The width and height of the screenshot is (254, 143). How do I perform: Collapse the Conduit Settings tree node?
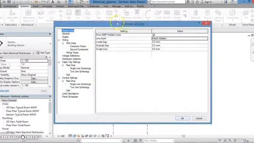click(x=59, y=78)
